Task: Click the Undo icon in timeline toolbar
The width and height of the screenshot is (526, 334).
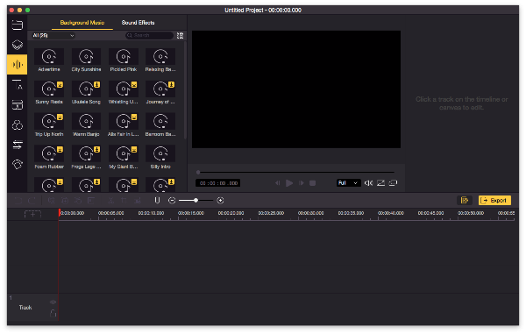Action: tap(18, 201)
